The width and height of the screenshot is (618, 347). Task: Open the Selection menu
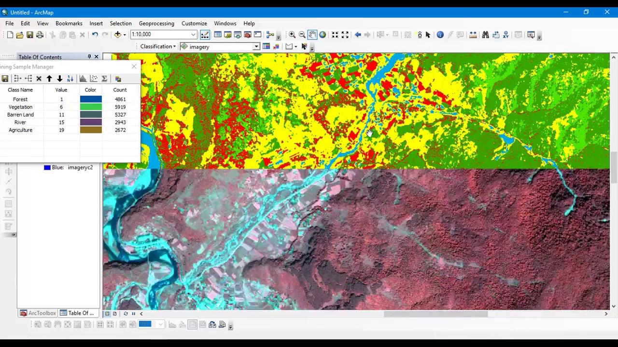click(121, 23)
